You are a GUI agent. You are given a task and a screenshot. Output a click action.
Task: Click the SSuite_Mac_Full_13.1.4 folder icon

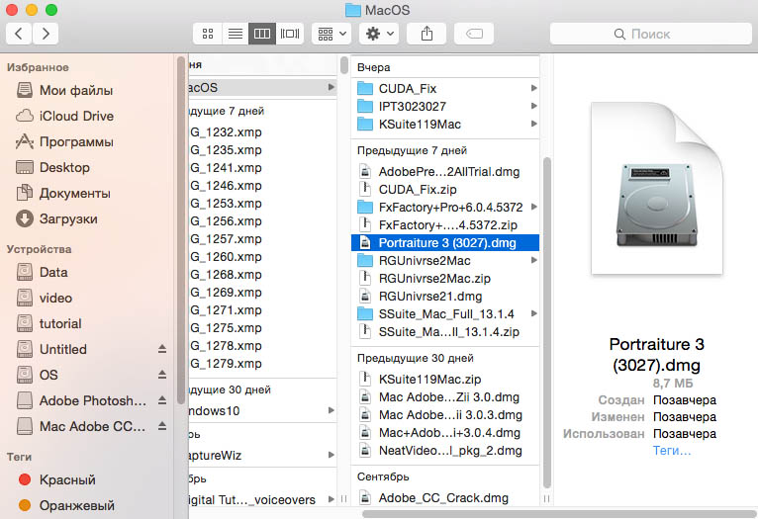[x=365, y=314]
